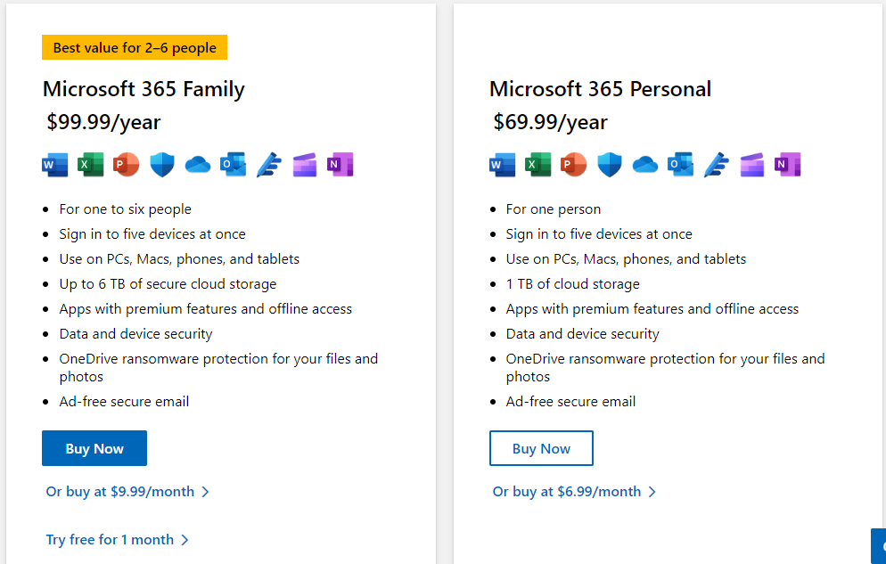The width and height of the screenshot is (886, 564).
Task: Click the "Best value for 2–6 people" badge
Action: pos(135,48)
